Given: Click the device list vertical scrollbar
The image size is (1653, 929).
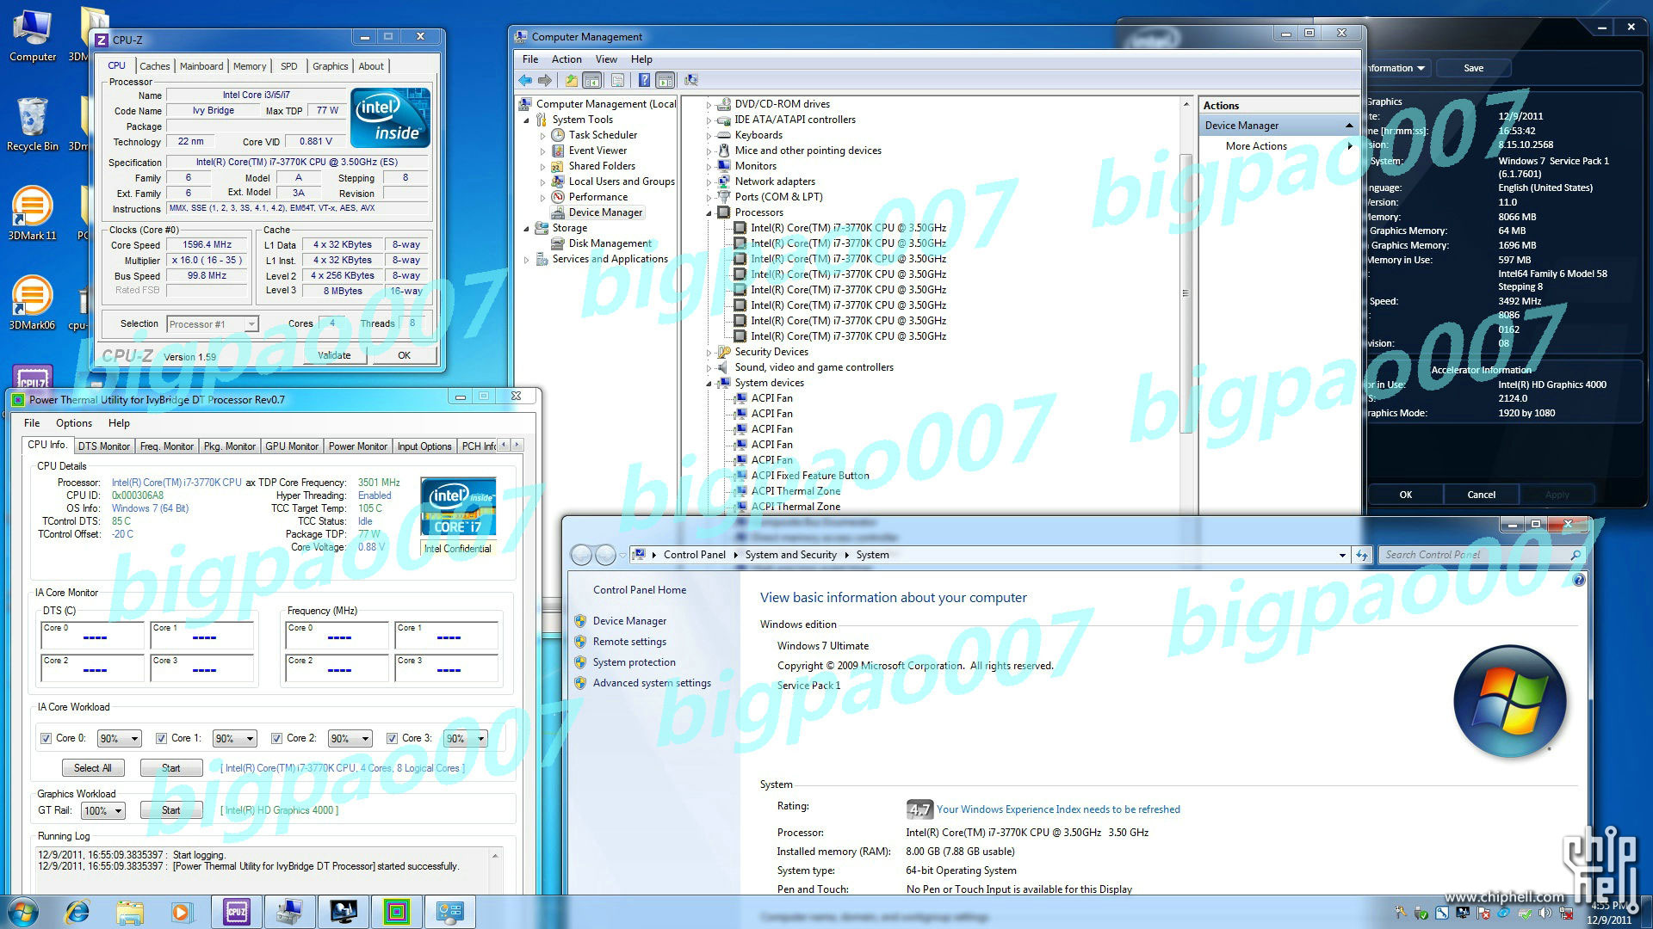Looking at the screenshot, I should [x=1186, y=292].
